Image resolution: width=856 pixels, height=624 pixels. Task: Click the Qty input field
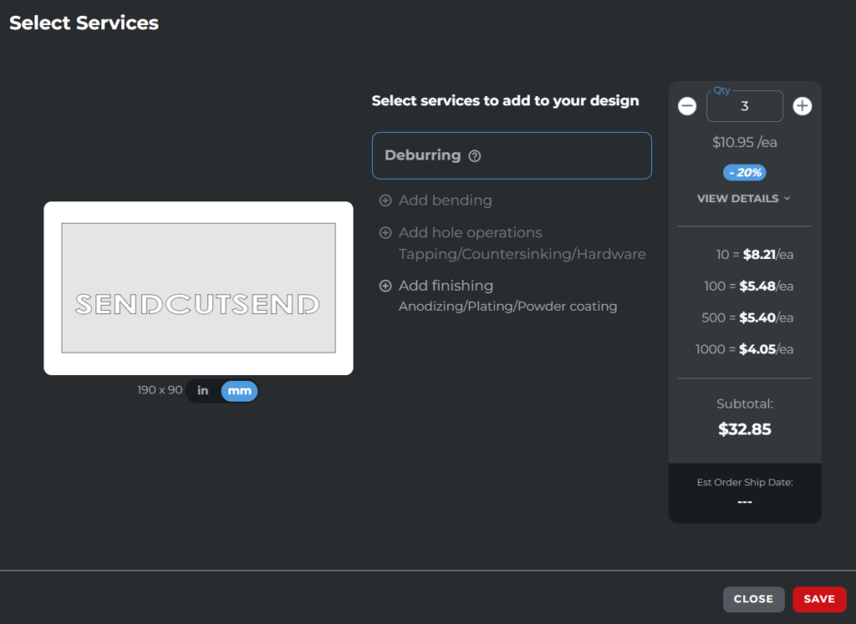pos(744,106)
